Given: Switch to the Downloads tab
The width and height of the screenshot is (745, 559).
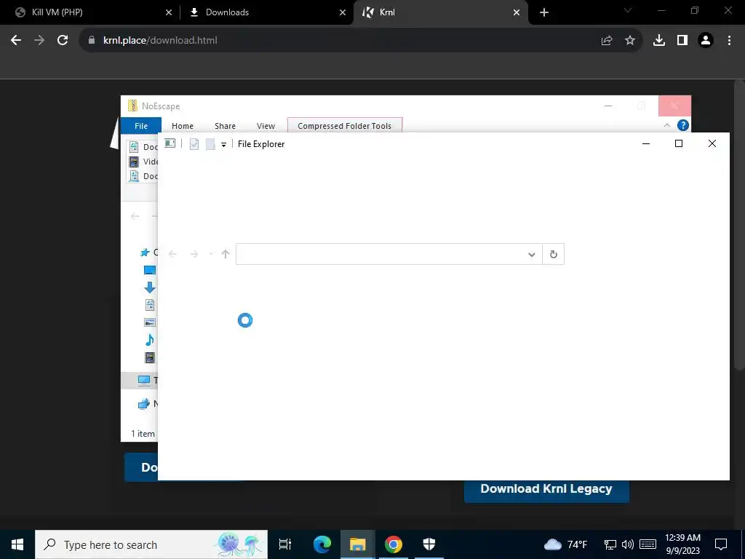Looking at the screenshot, I should point(266,12).
